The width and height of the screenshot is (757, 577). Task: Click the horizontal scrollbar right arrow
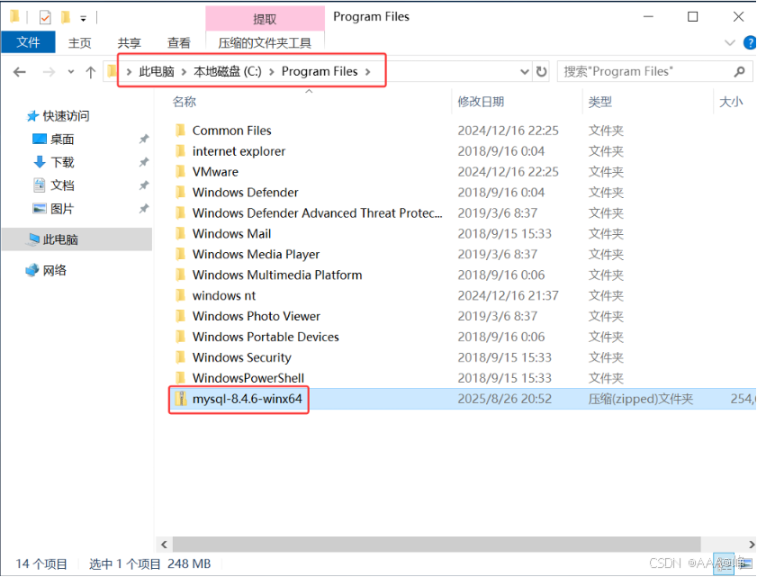pyautogui.click(x=752, y=545)
